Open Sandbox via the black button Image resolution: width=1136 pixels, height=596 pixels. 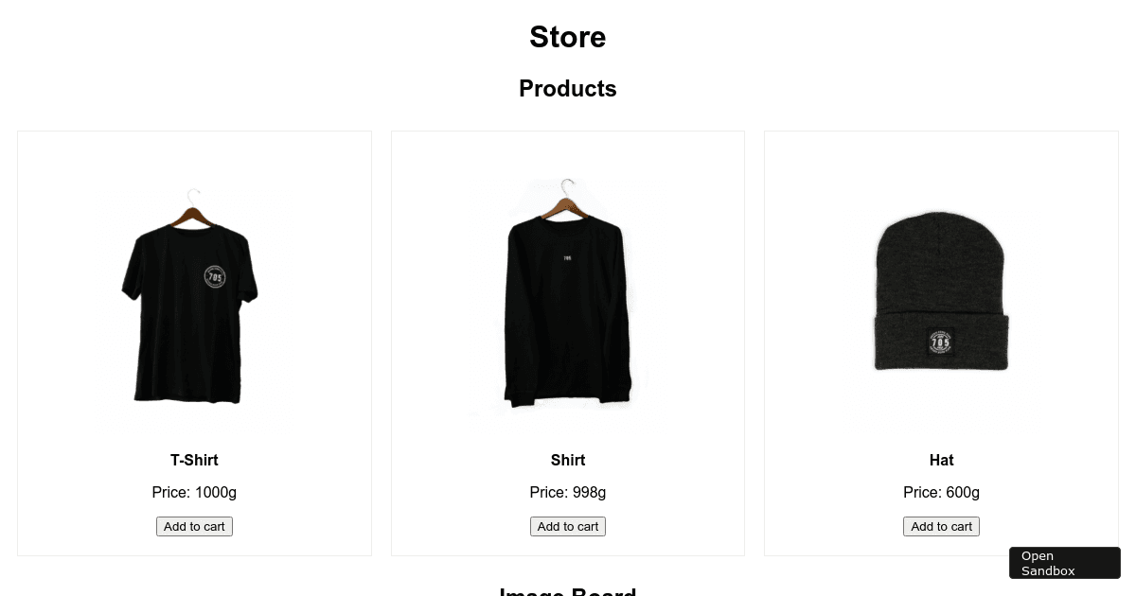click(1064, 563)
